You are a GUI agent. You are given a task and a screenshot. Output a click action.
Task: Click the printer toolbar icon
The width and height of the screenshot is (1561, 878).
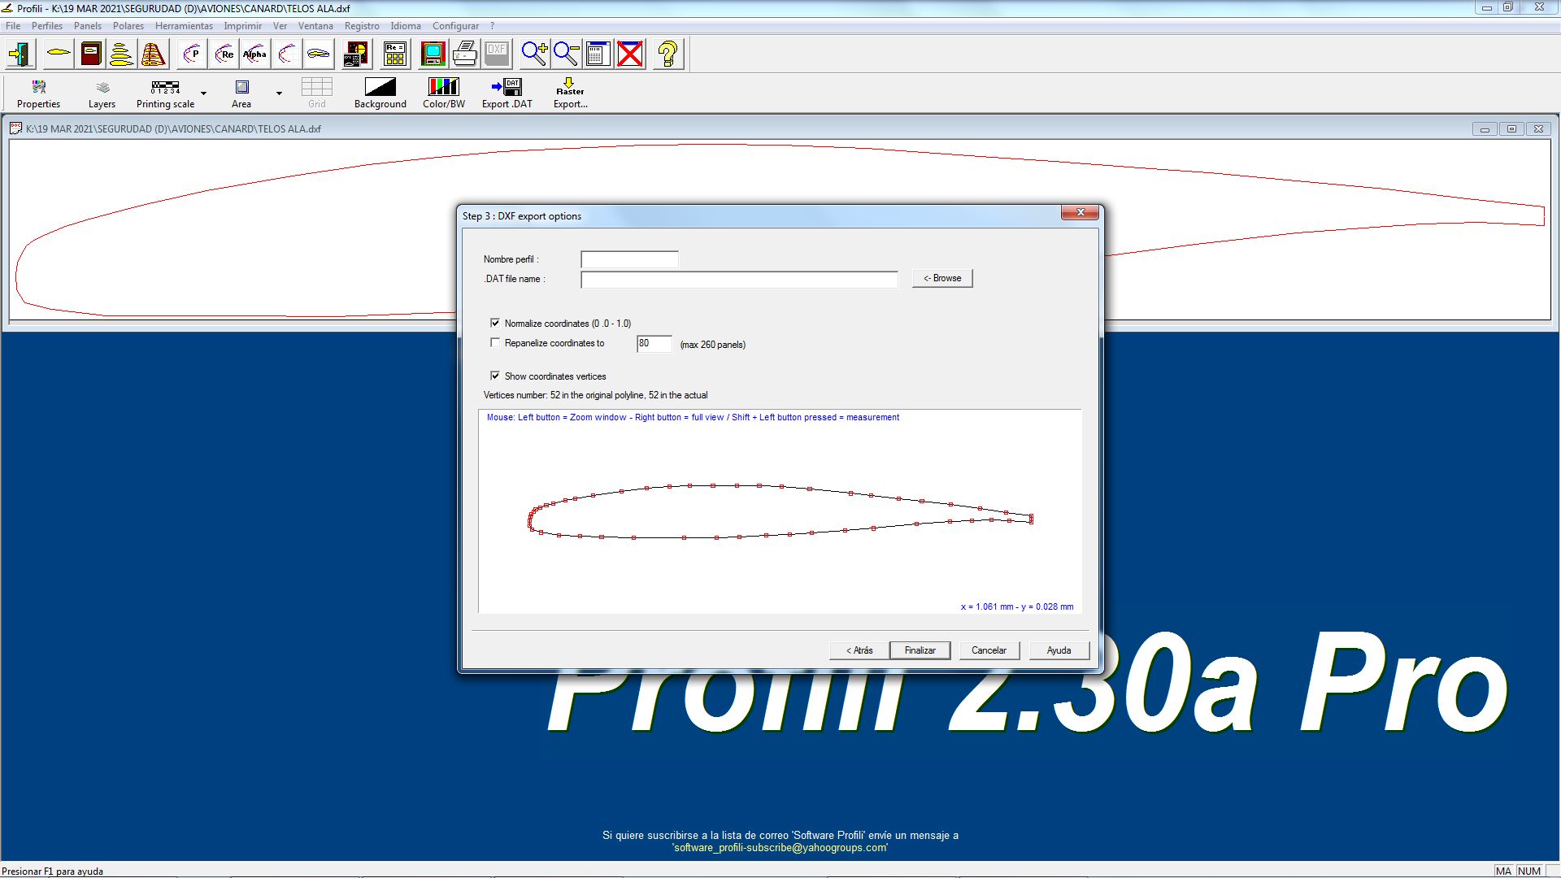464,54
